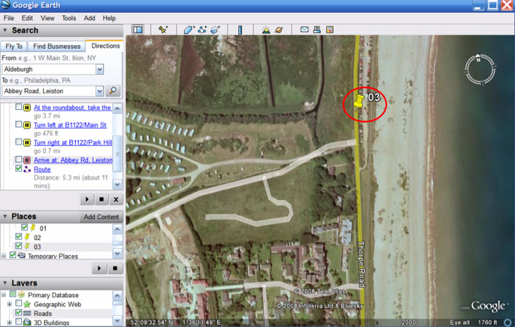Open the Tools menu
Viewport: 515px width, 327px height.
coord(69,18)
